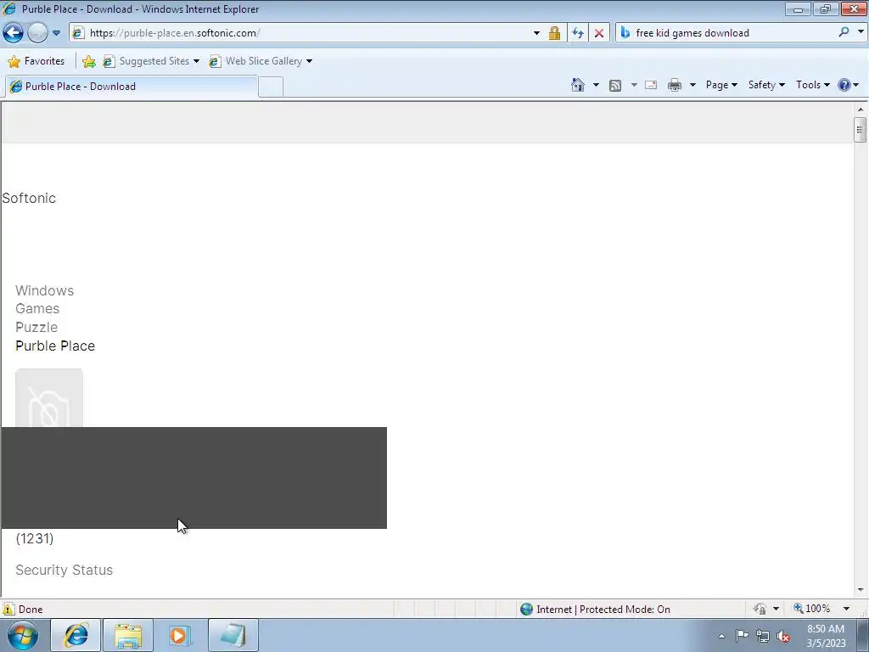Click the vertical scrollbar thumb
This screenshot has height=652, width=869.
click(x=861, y=130)
